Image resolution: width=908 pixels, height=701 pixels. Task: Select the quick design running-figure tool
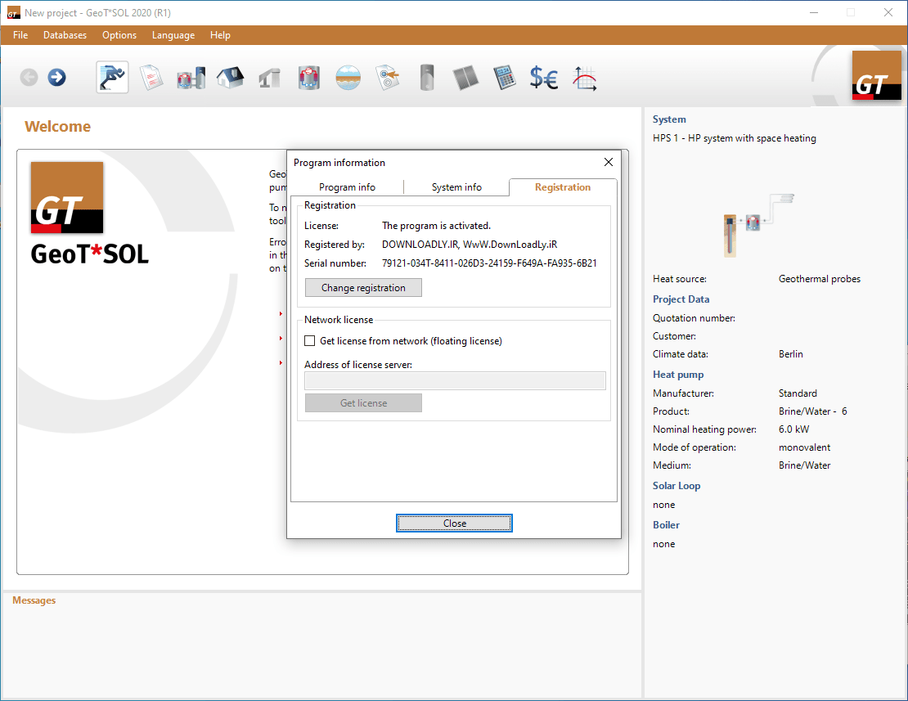point(112,77)
